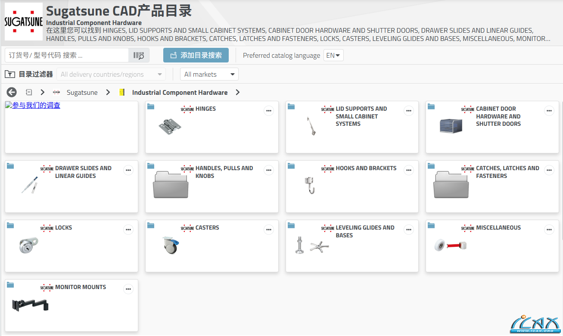
Task: Open more options for DRAWER SLIDES card
Action: [128, 170]
